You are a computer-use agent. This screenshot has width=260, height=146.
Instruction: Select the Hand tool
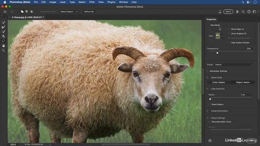click(x=3, y=45)
